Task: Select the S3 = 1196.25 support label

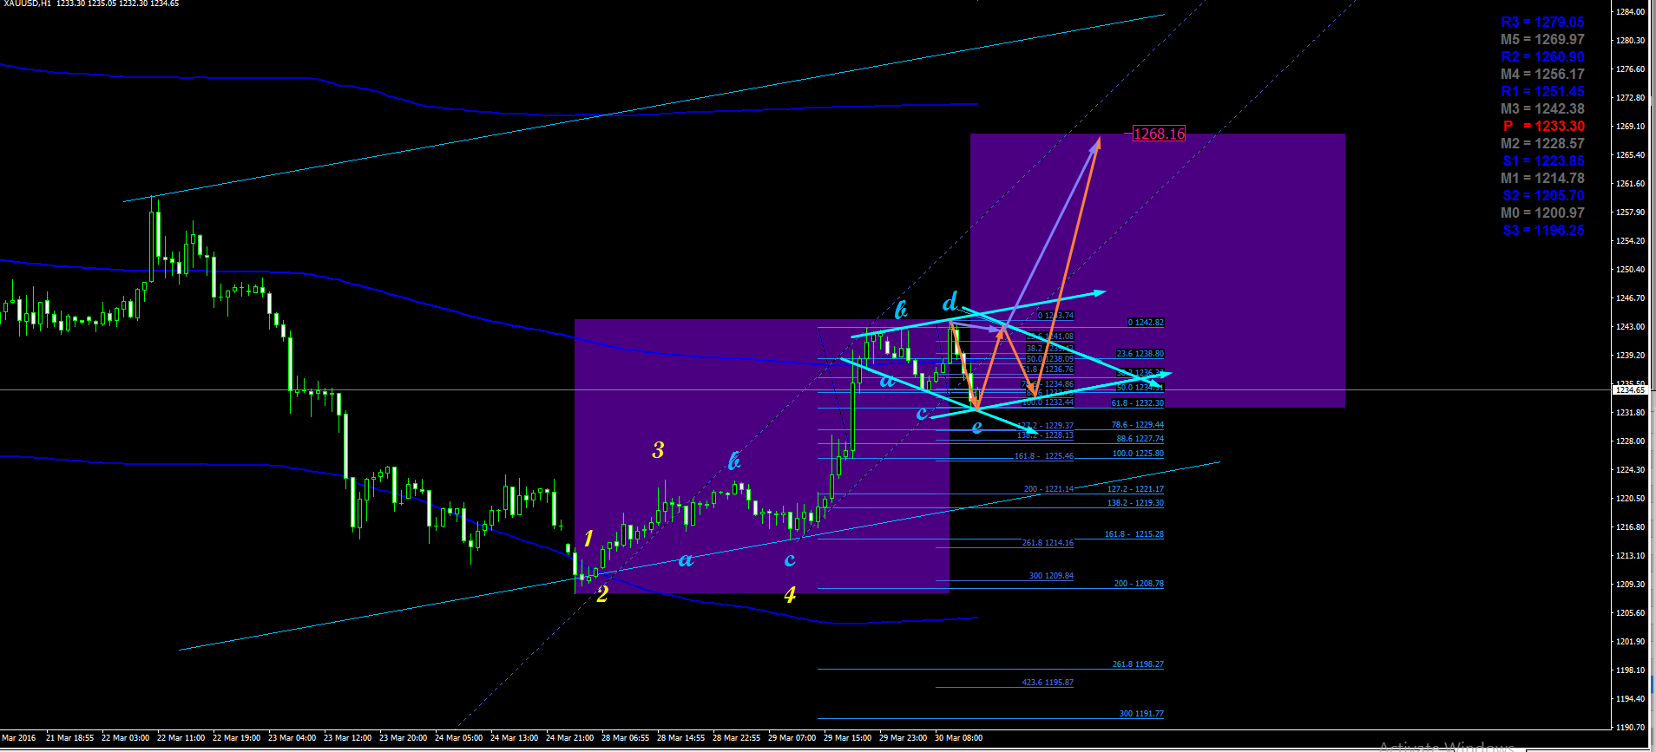Action: point(1544,231)
